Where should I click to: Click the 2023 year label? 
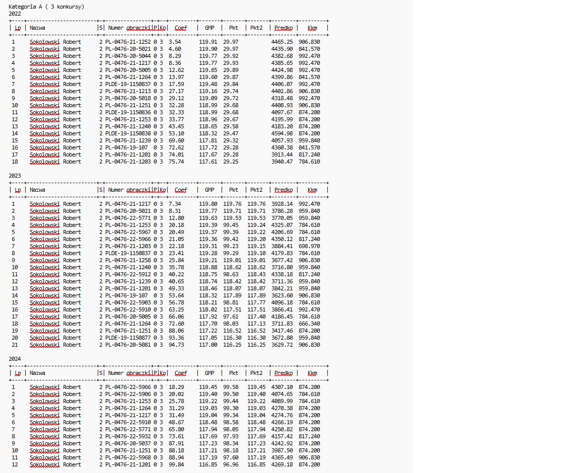(15, 176)
